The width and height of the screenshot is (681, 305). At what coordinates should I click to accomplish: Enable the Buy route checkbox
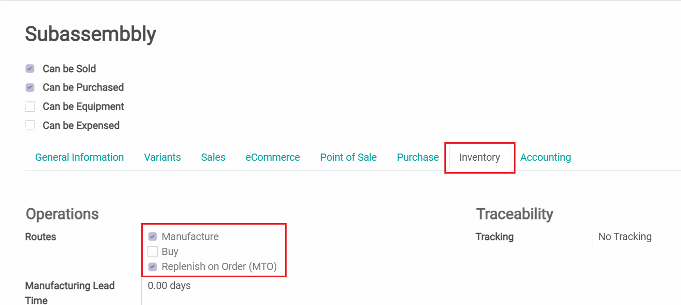click(x=153, y=252)
